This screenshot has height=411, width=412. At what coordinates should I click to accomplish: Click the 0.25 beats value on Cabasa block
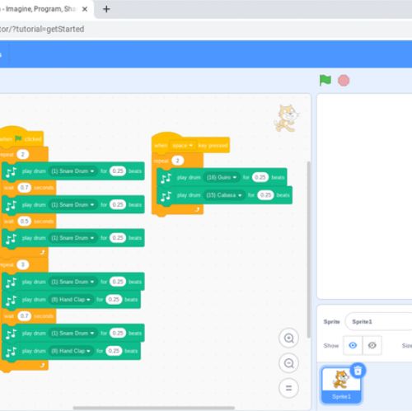265,195
